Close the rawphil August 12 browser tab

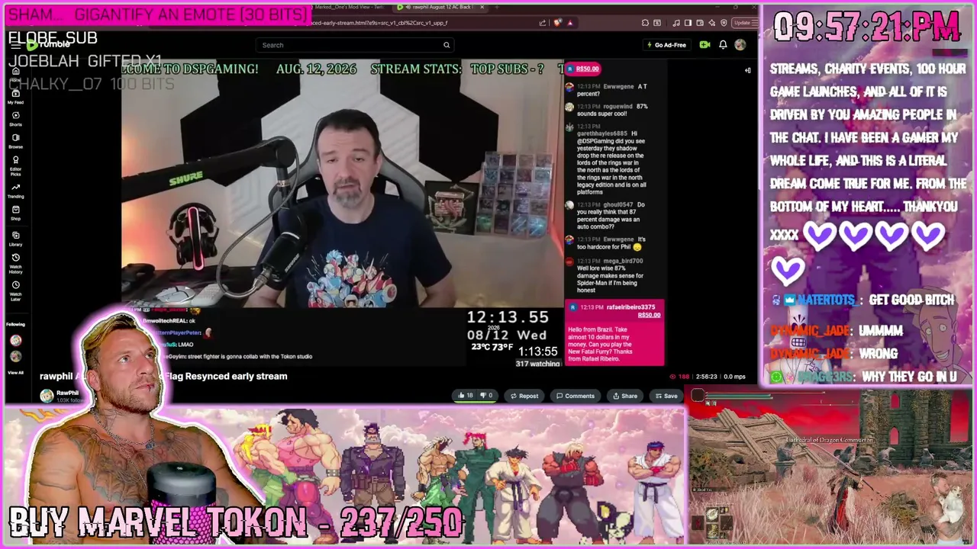[x=482, y=7]
